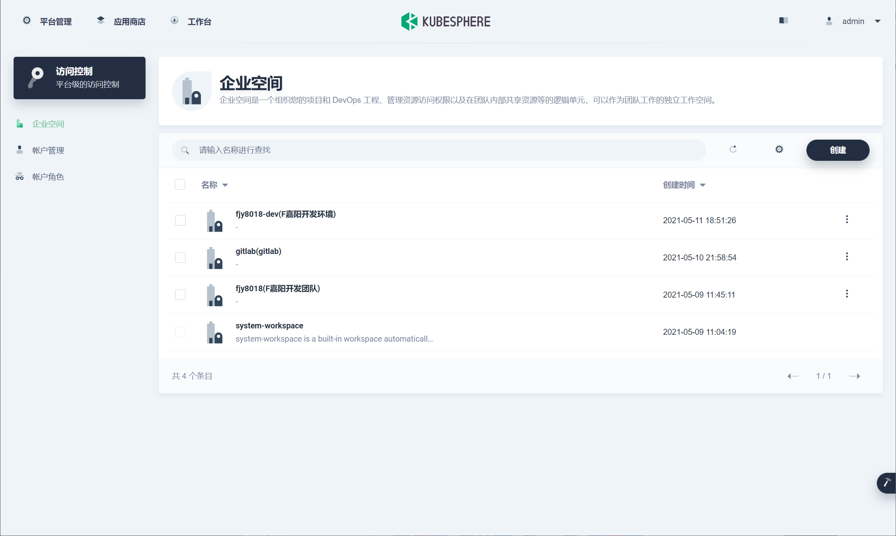This screenshot has width=896, height=536.
Task: Click the next page arrow
Action: 854,376
